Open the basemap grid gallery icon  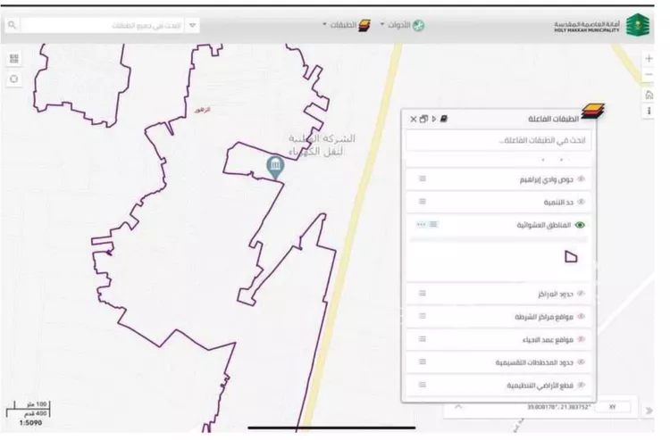(x=14, y=59)
